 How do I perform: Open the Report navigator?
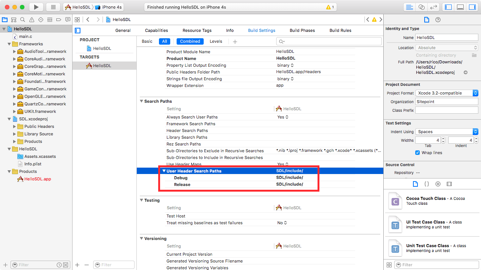click(x=68, y=19)
